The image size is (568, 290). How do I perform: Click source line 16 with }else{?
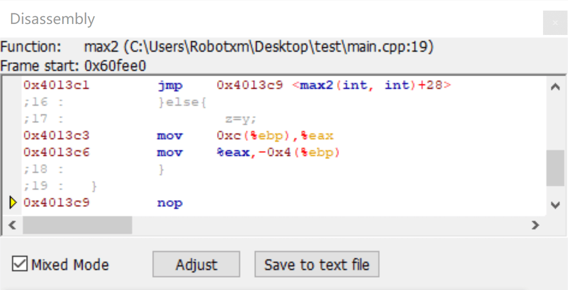click(x=182, y=102)
